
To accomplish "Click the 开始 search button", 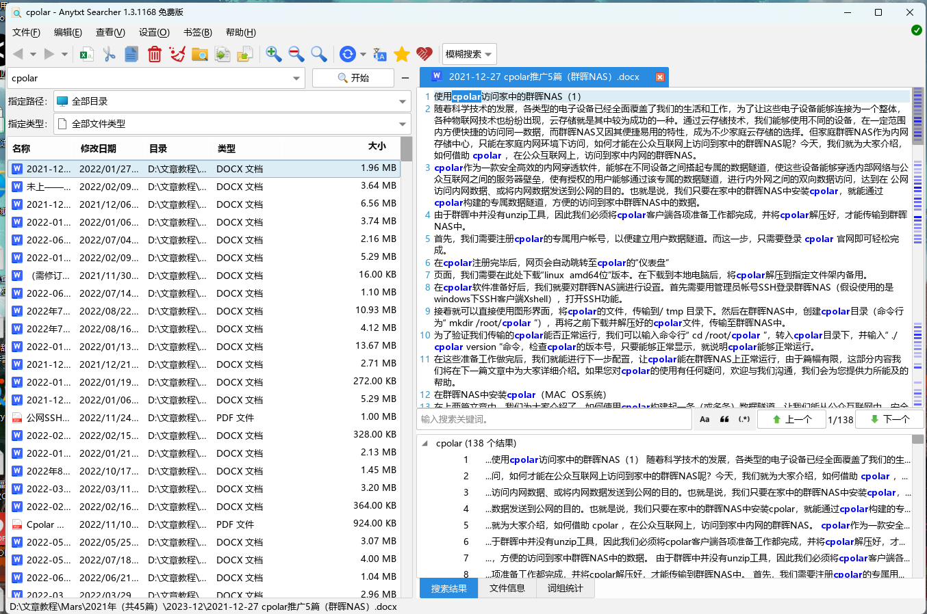I will pos(353,78).
